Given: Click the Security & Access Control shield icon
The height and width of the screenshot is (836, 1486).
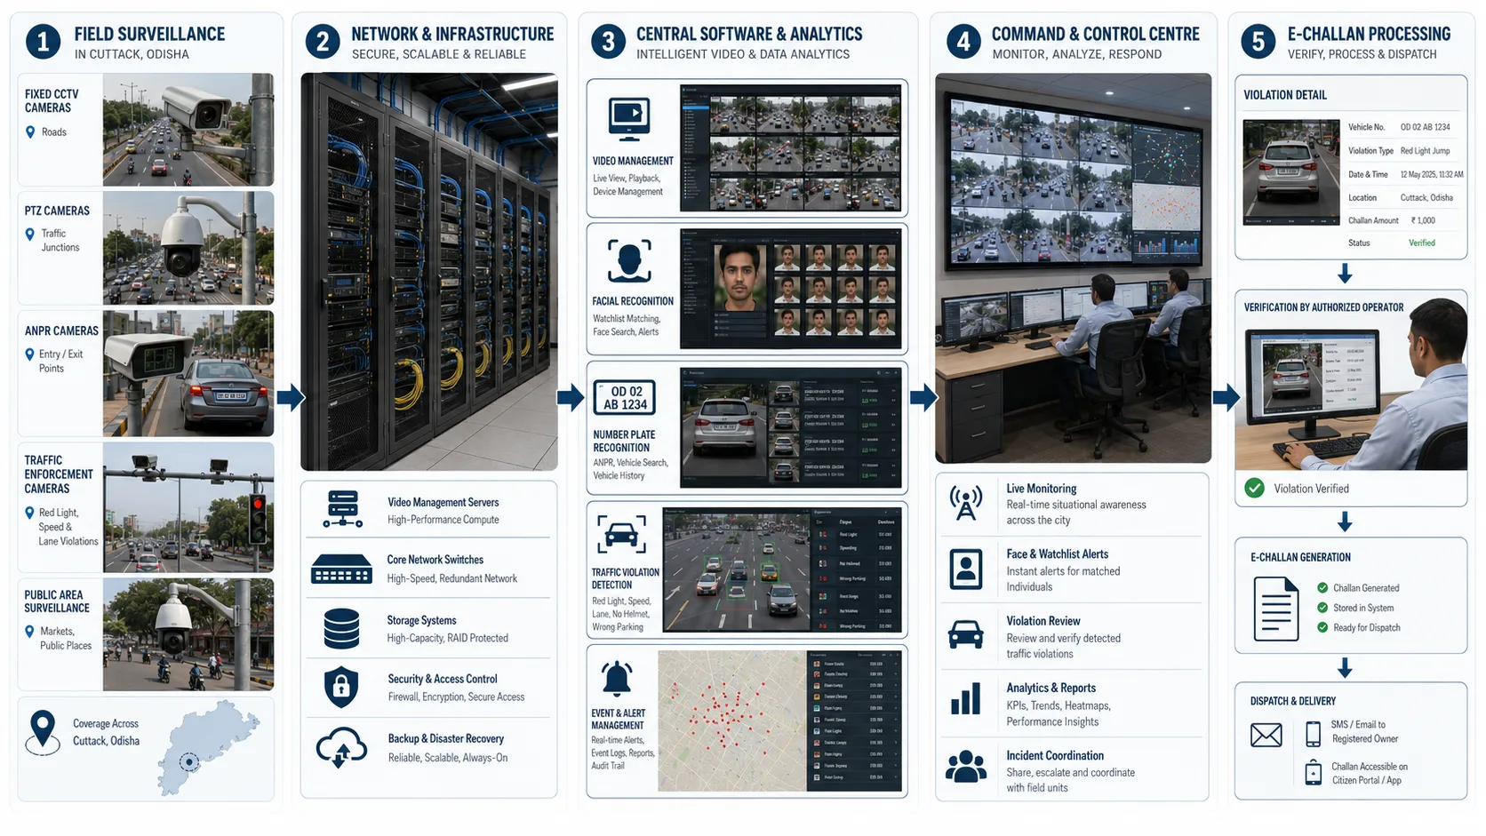Looking at the screenshot, I should coord(341,687).
